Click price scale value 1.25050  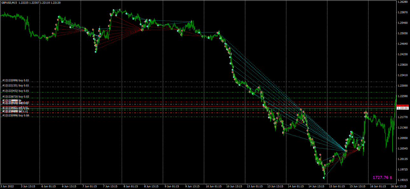[x=403, y=33]
